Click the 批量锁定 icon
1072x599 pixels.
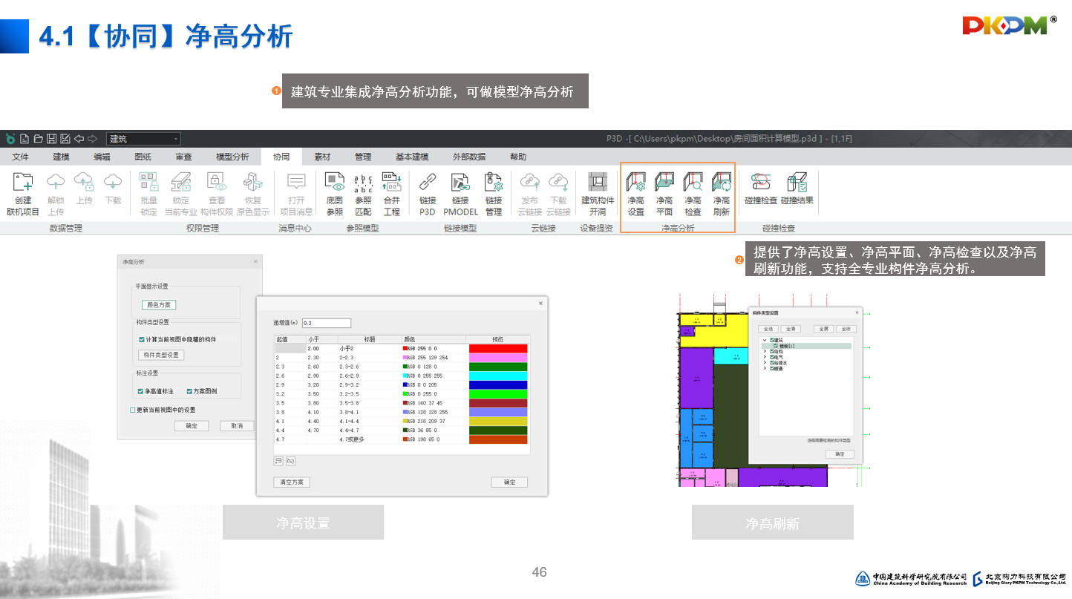click(149, 182)
